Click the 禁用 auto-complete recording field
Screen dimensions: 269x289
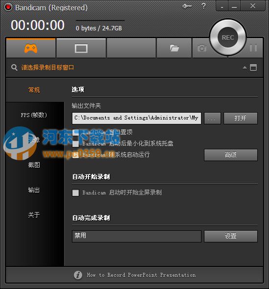(136, 236)
